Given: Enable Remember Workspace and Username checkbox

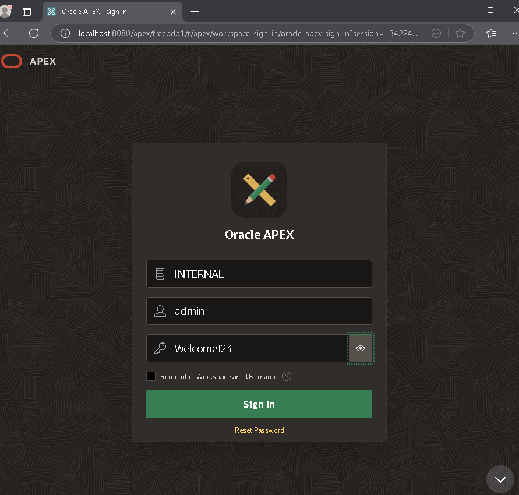Looking at the screenshot, I should 151,376.
